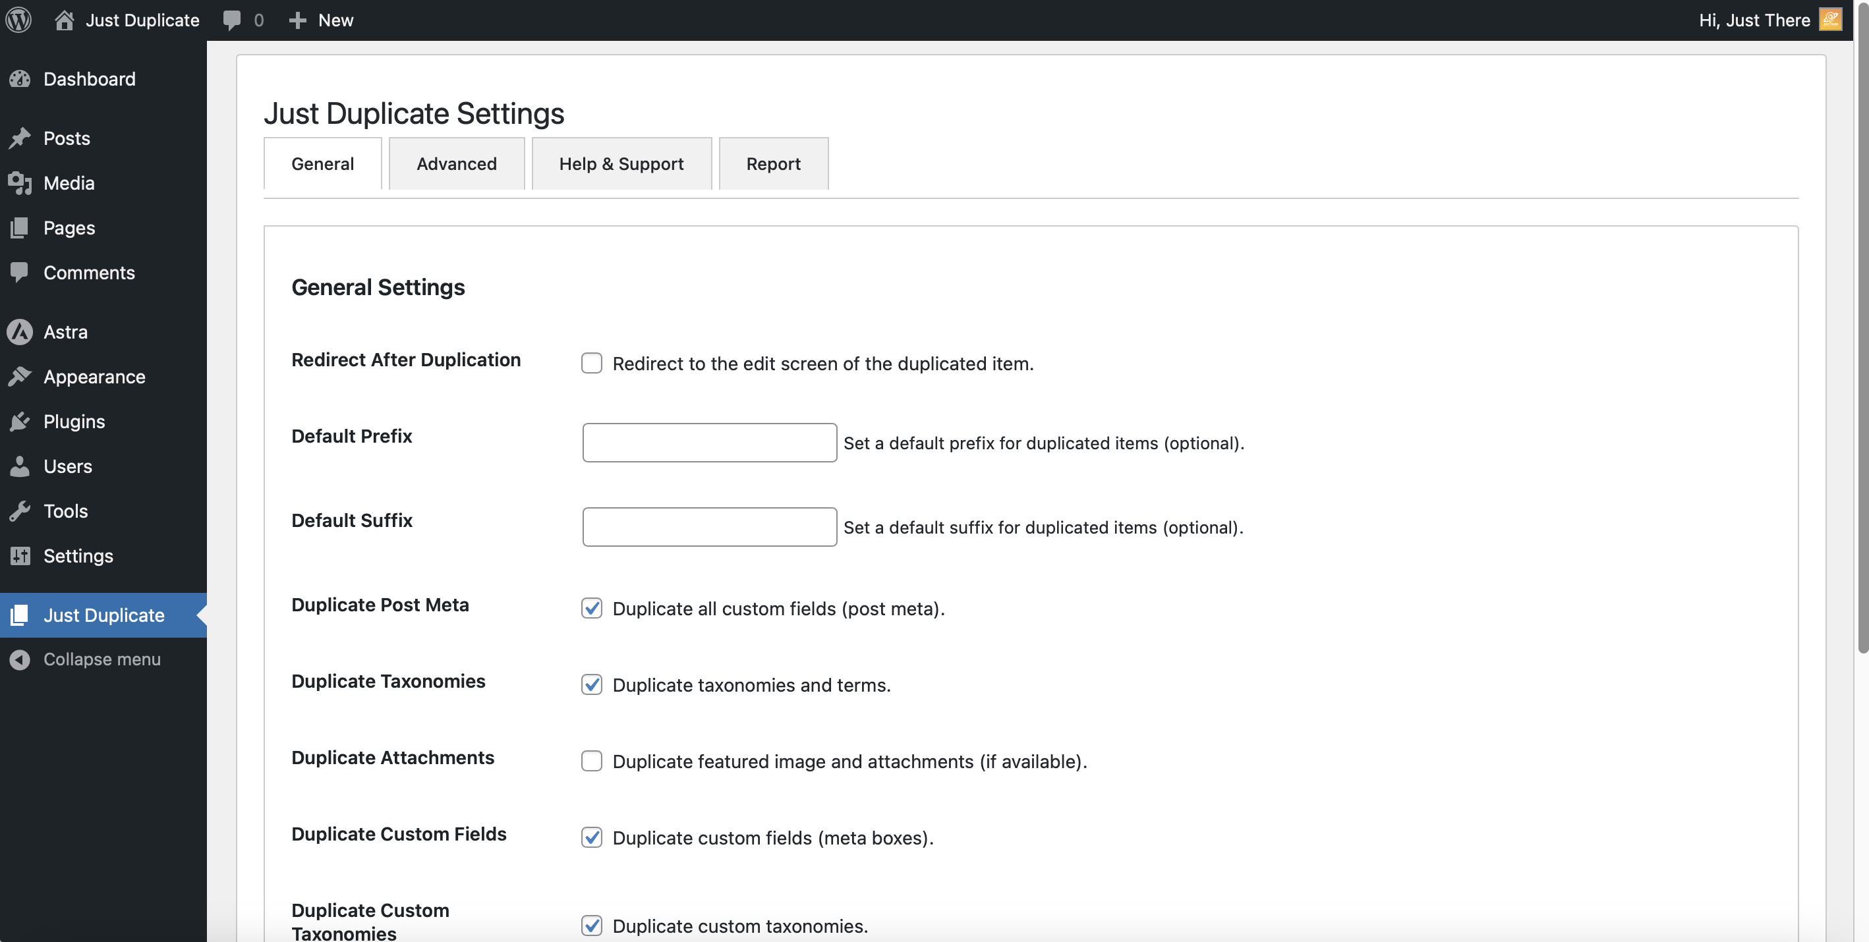Collapse the admin sidebar menu
Viewport: 1869px width, 942px height.
103,659
